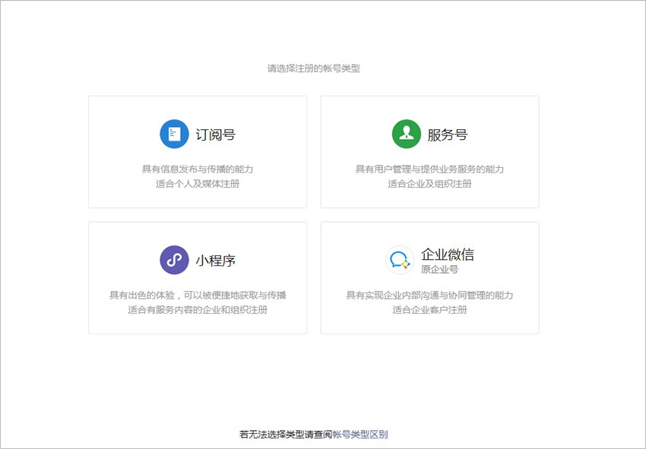Image resolution: width=646 pixels, height=449 pixels.
Task: Click the 企业微信 description about 企业内部沟通
Action: click(429, 295)
